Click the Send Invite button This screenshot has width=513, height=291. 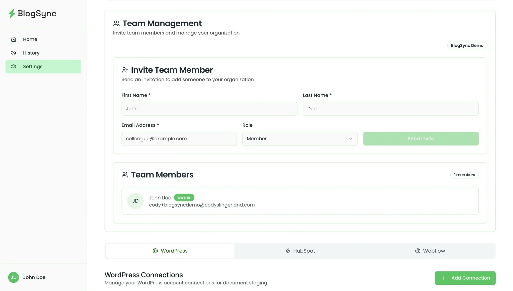(x=421, y=138)
